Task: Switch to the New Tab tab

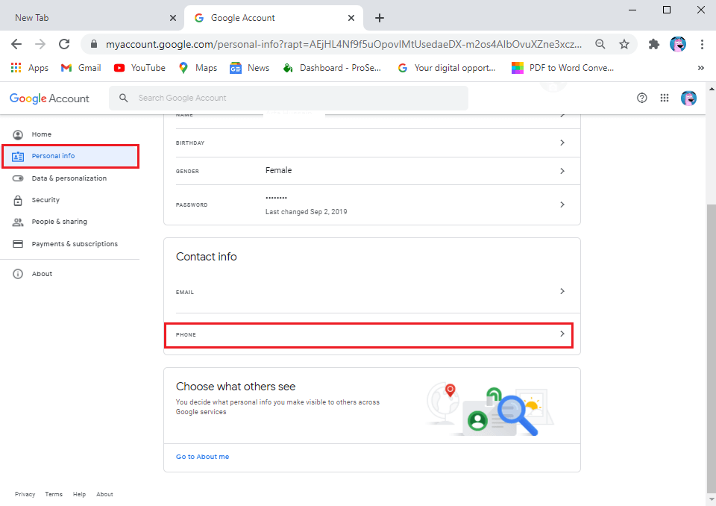Action: coord(89,18)
